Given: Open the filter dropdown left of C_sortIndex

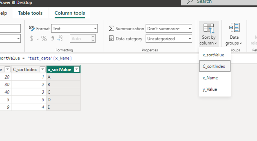Looking at the screenshot, I should point(7,69).
